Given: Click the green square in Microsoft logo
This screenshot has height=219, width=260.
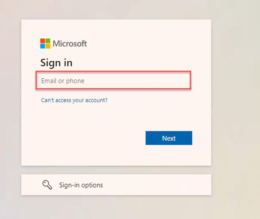Looking at the screenshot, I should coord(48,41).
